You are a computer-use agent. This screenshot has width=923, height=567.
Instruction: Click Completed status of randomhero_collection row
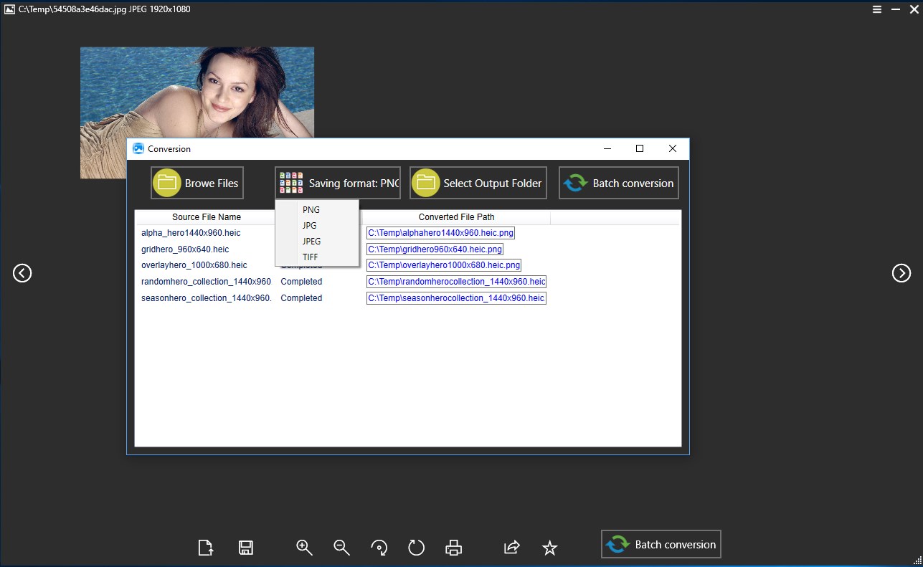coord(301,282)
